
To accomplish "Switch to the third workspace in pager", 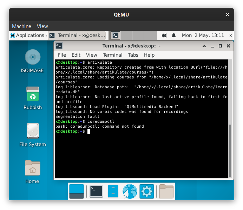I will point(138,36).
